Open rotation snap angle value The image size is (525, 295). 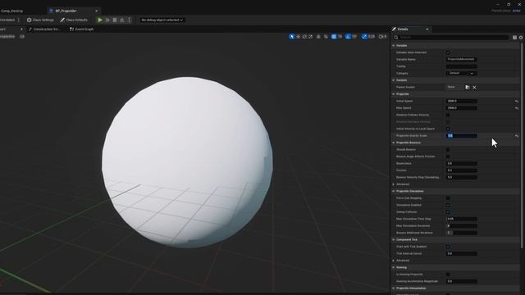(354, 36)
